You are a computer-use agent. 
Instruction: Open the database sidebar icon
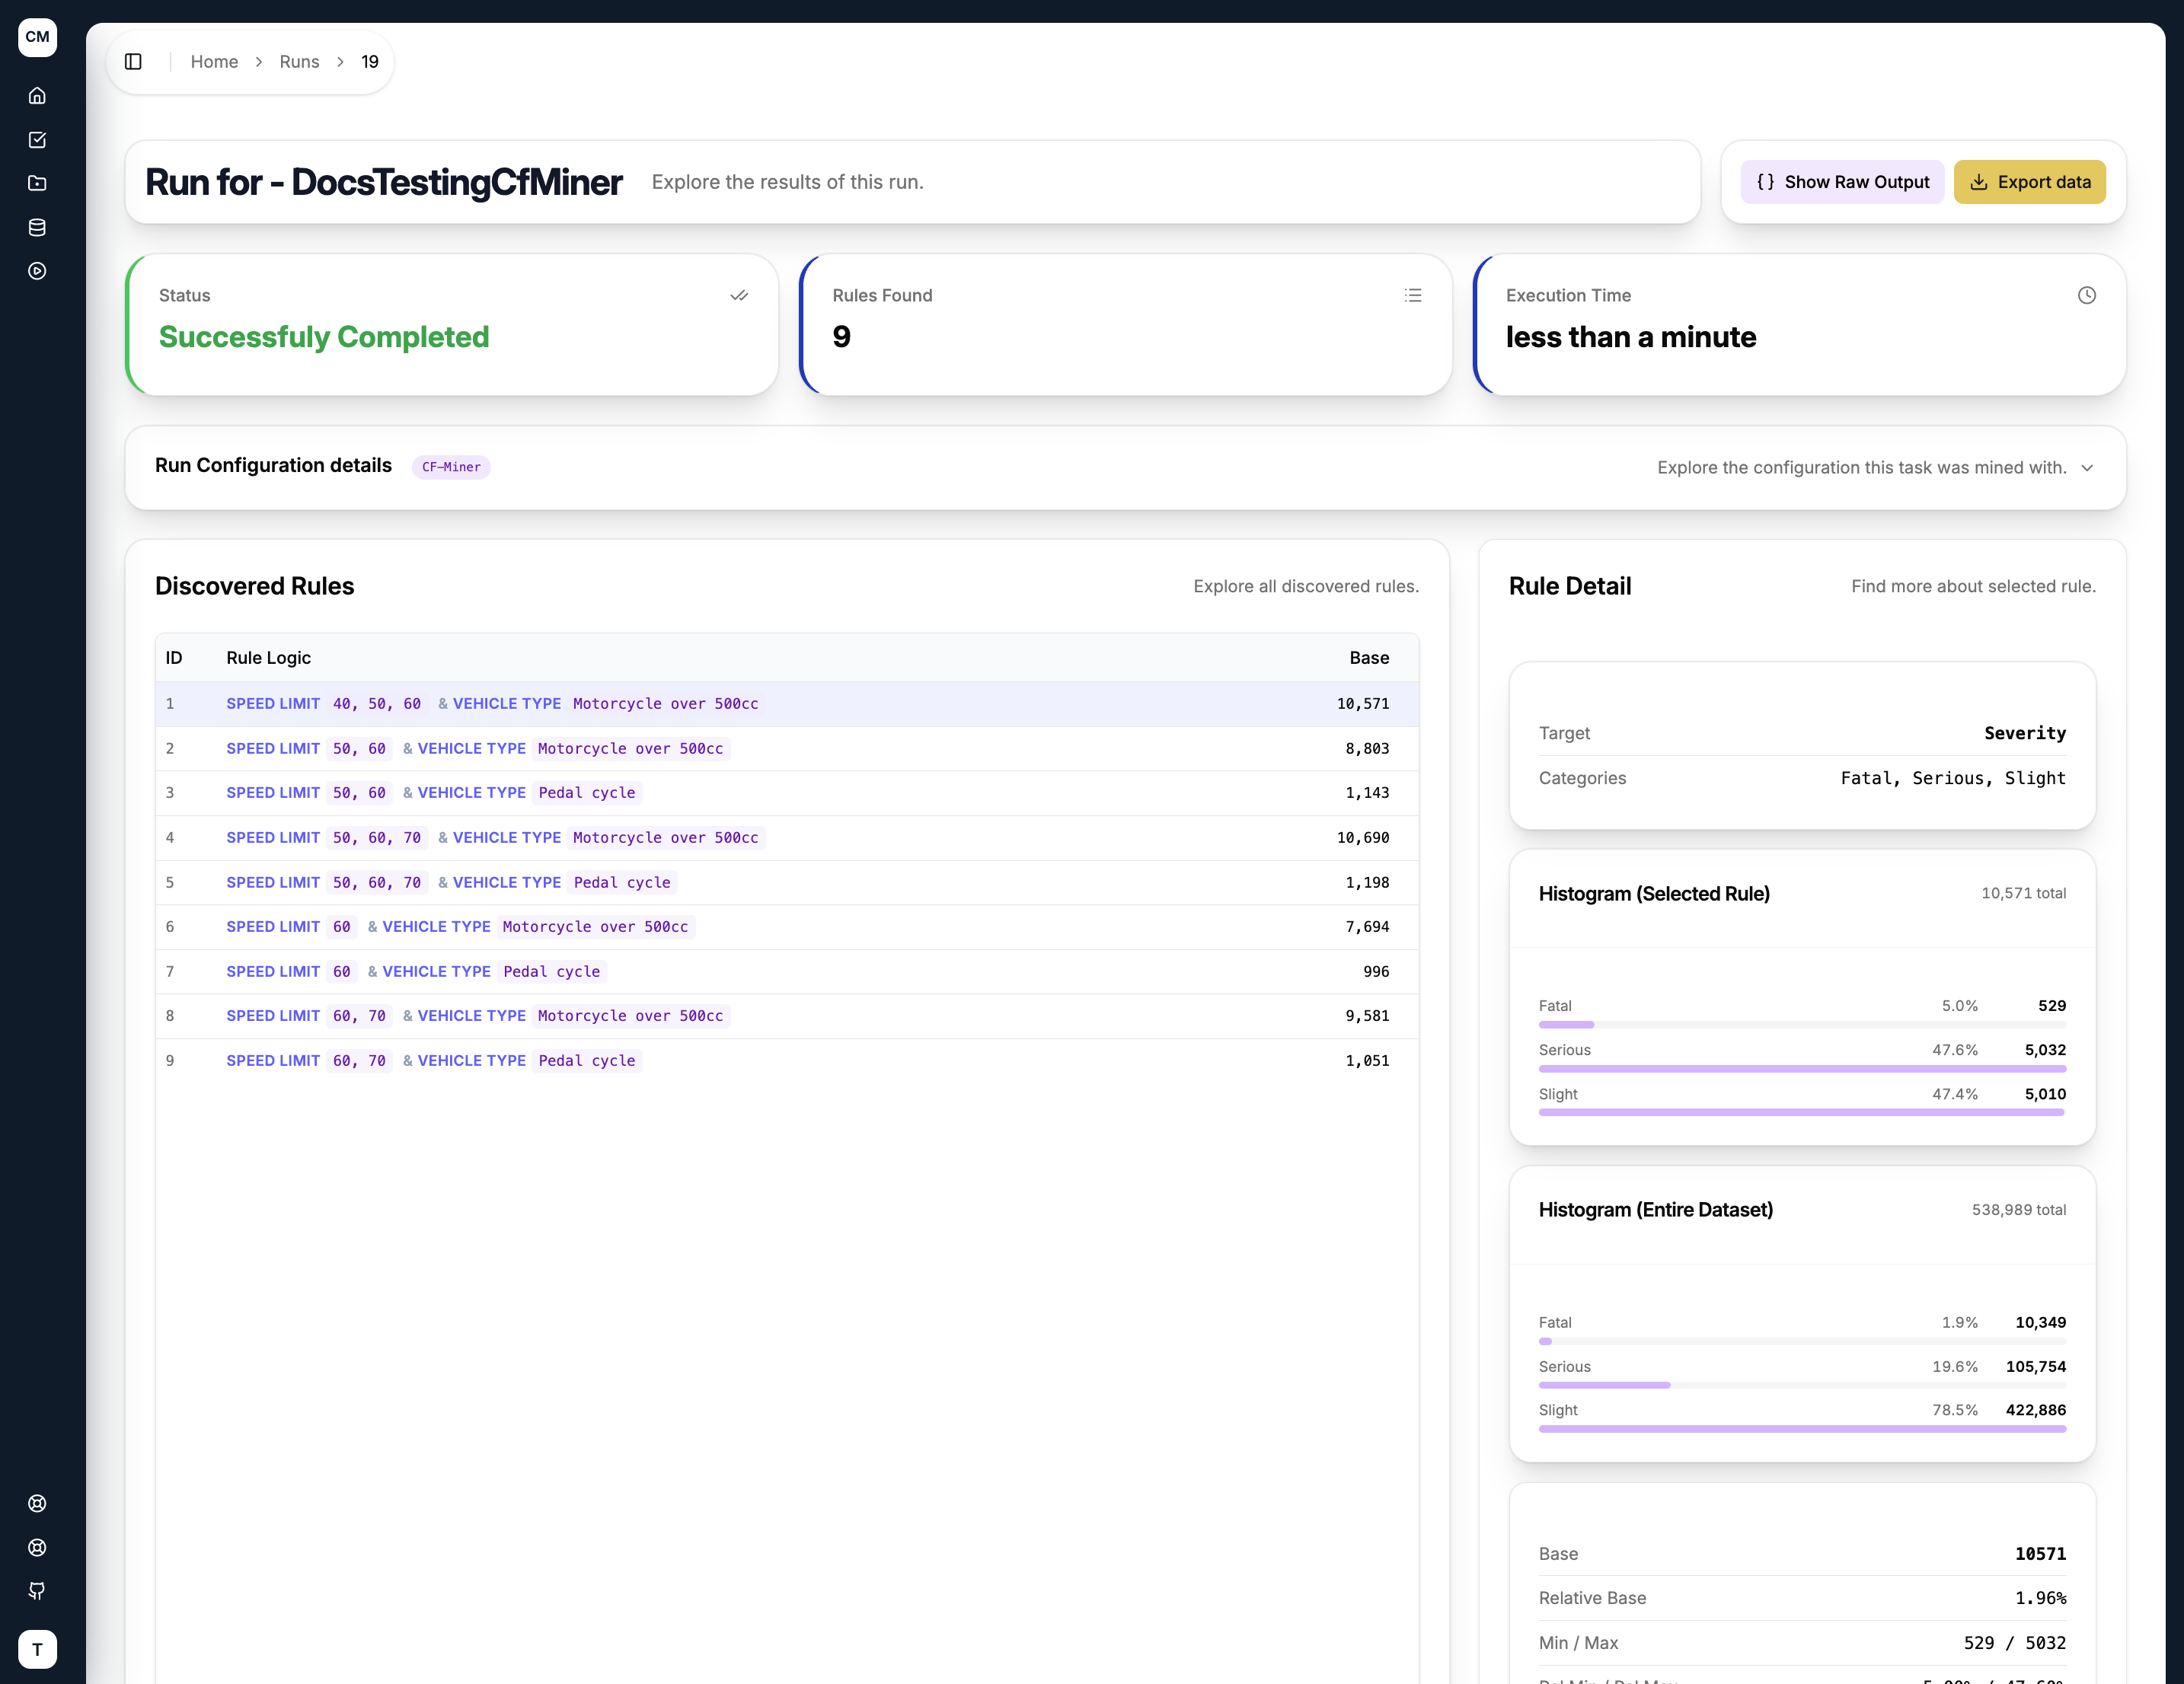37,227
